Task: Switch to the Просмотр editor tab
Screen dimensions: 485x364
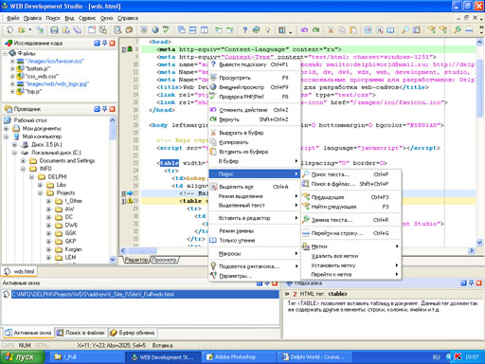Action: [x=164, y=260]
